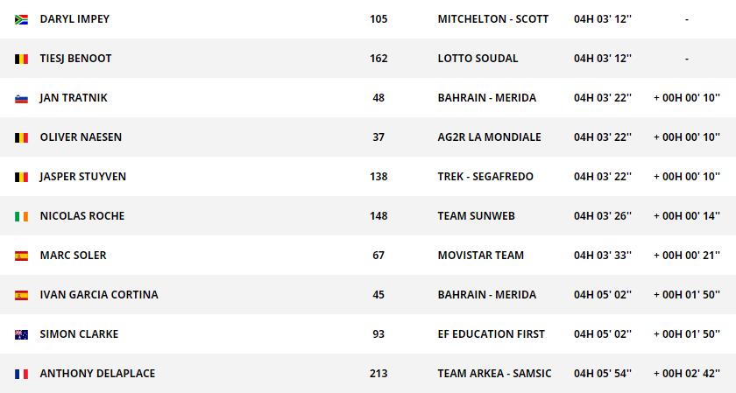Click the French flag beside Anthony Delaplace
Viewport: 736px width, 393px height.
point(21,374)
